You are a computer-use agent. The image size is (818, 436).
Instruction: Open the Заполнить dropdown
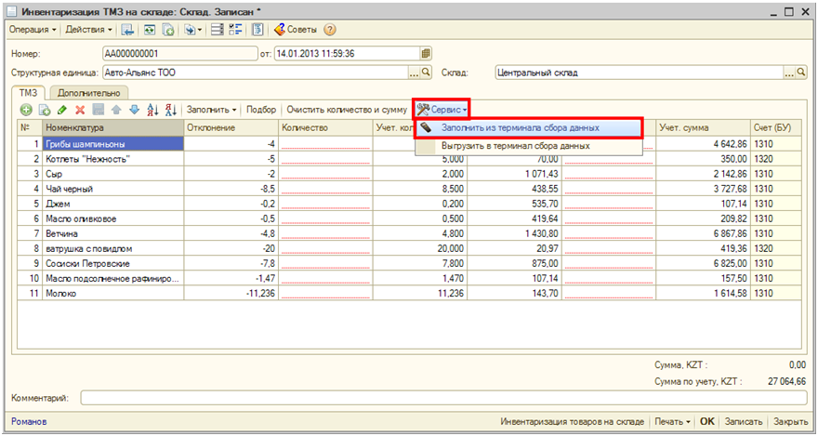[212, 110]
